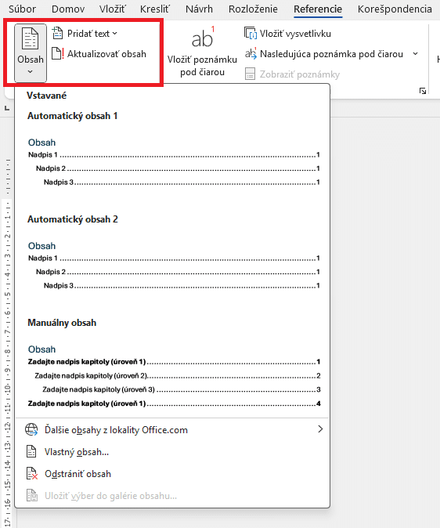
Task: Expand the Pridať text dropdown chevron
Action: point(115,34)
